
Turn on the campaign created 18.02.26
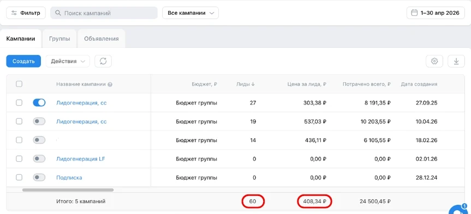(x=39, y=140)
